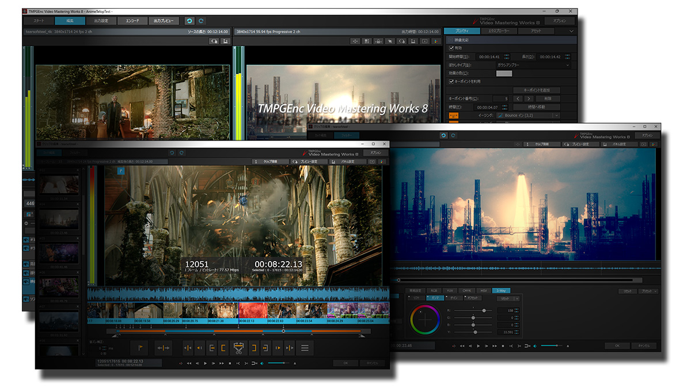Click the split-at-current-position scissors icon

click(x=238, y=348)
